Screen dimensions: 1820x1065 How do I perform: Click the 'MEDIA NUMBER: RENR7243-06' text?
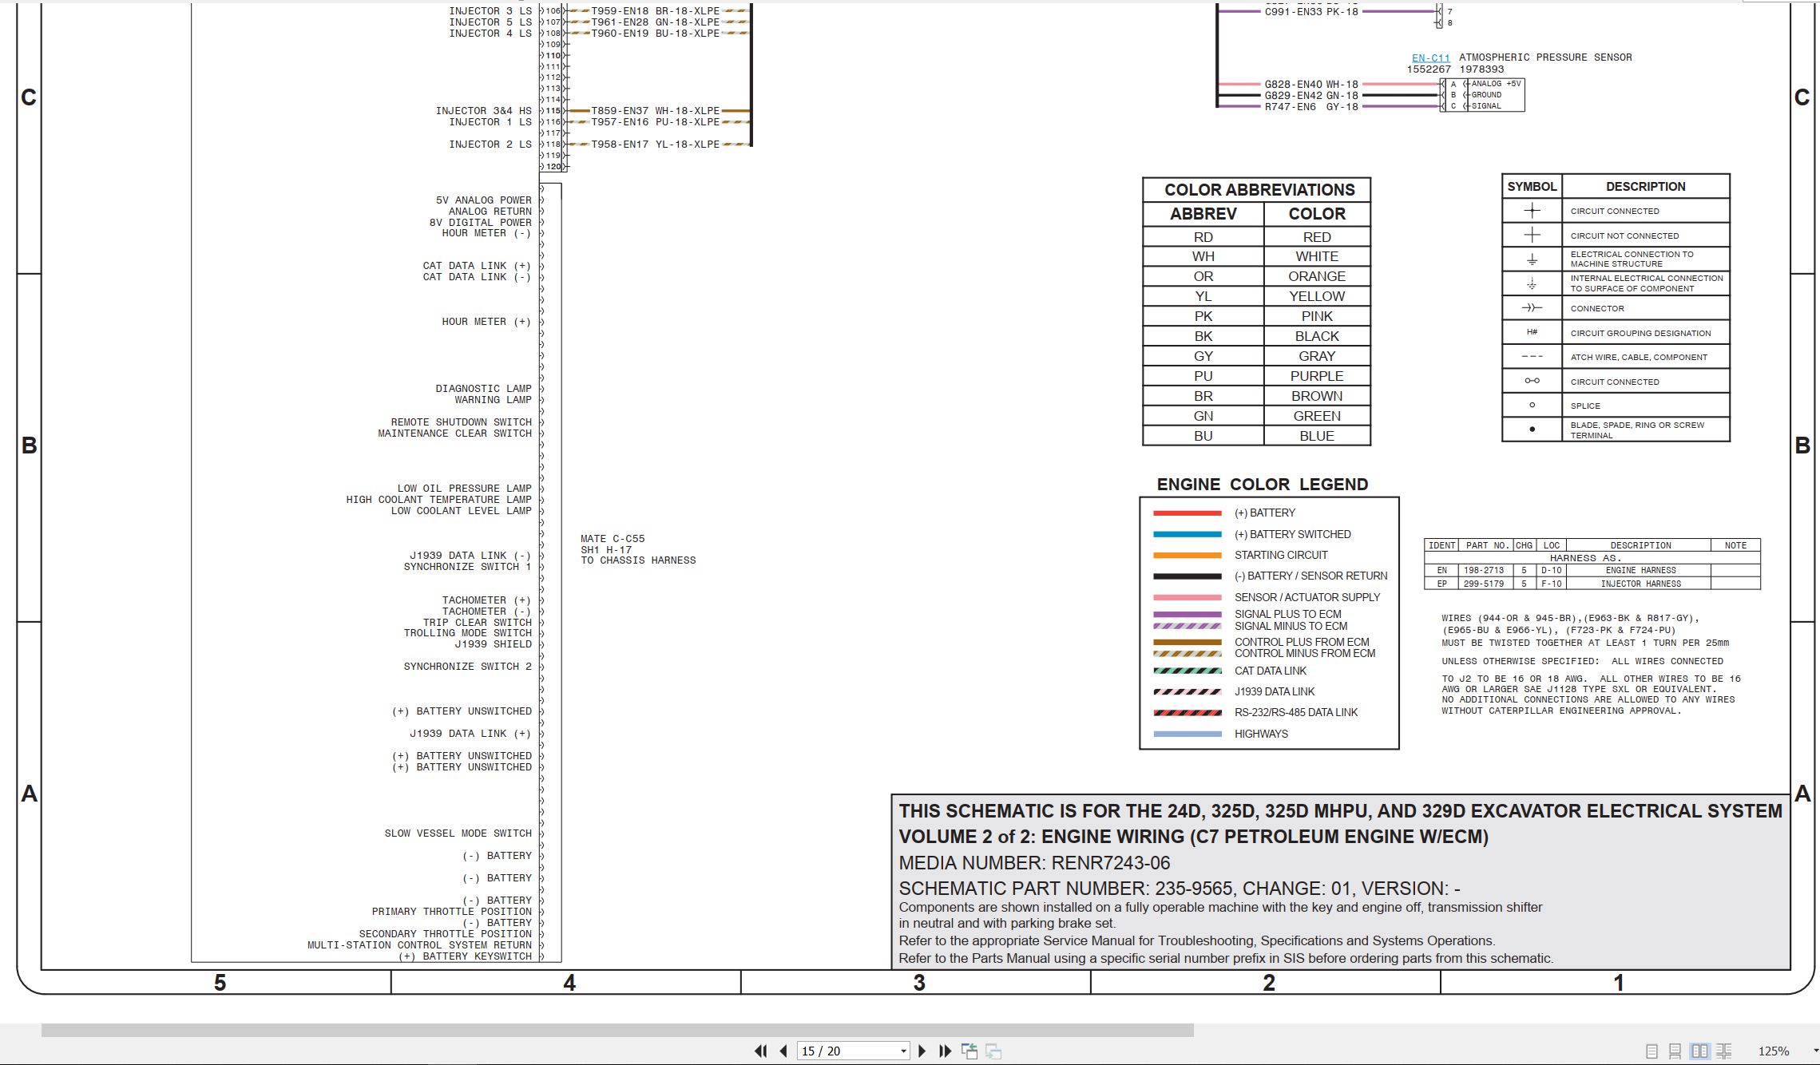click(x=1034, y=863)
